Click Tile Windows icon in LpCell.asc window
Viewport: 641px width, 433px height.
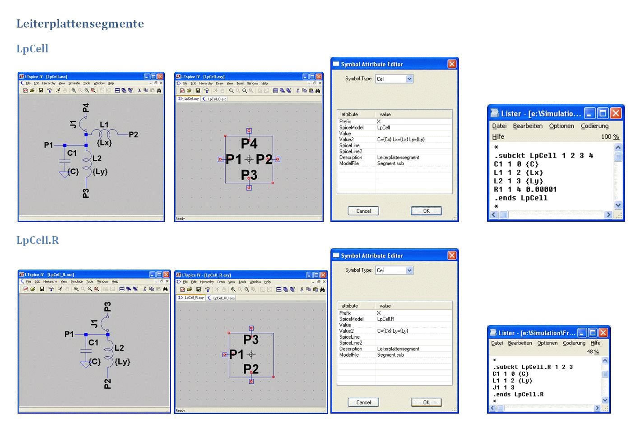[x=117, y=90]
